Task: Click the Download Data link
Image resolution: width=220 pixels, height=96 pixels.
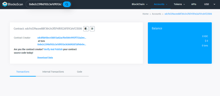Action: click(45, 58)
